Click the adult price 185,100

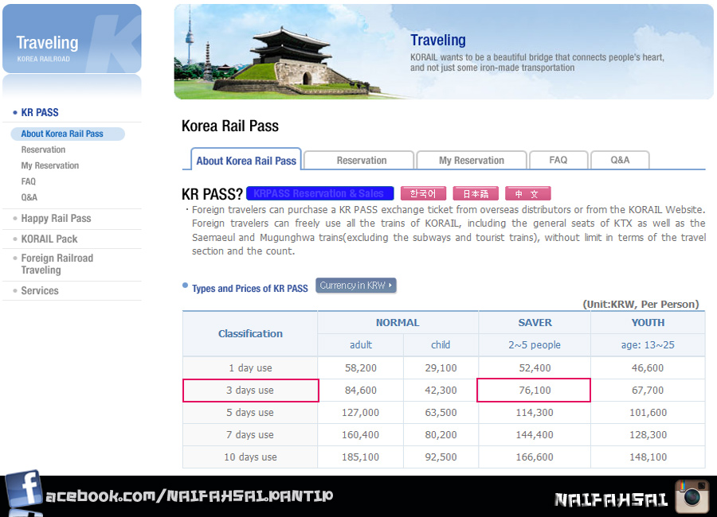[360, 457]
